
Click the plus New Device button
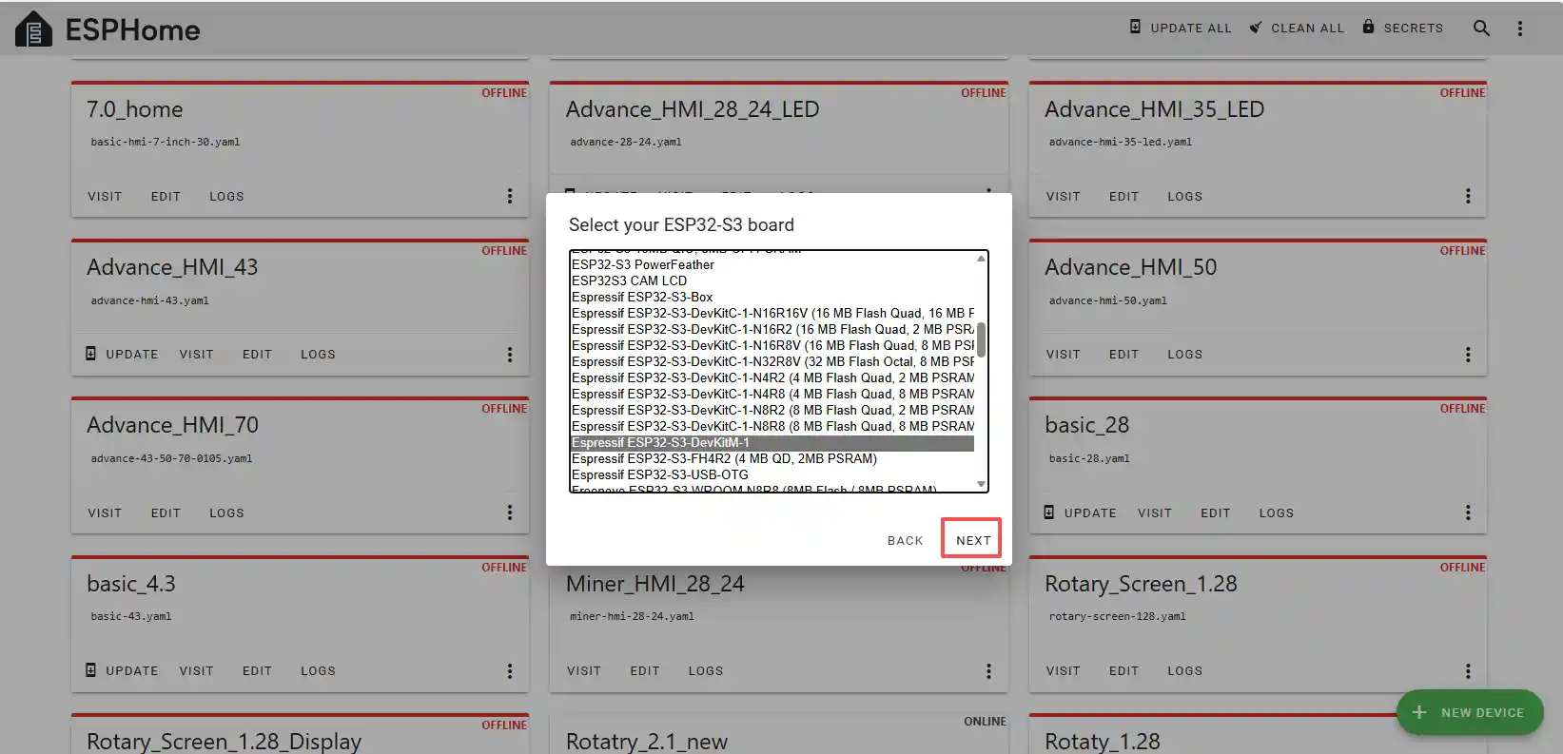1469,712
